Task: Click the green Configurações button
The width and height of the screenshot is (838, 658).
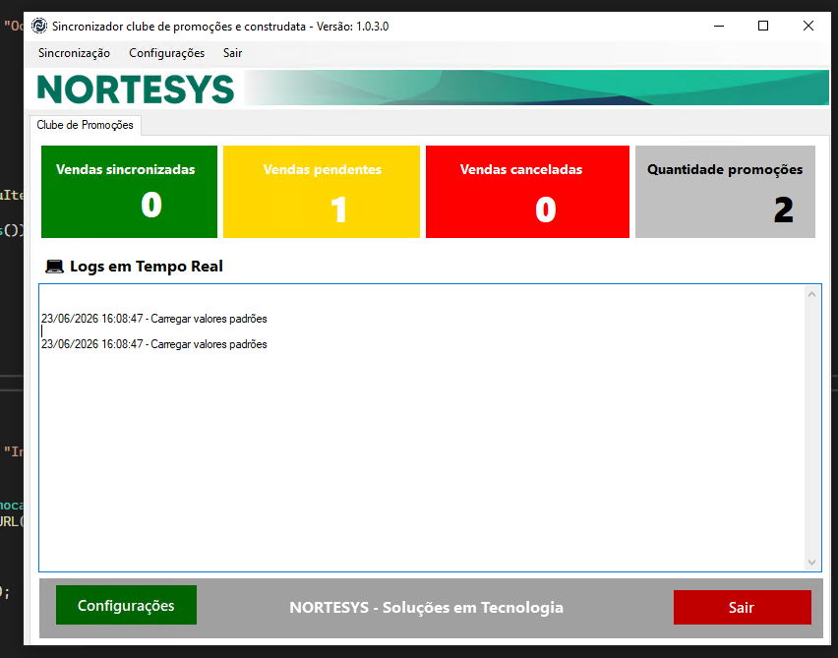Action: pyautogui.click(x=126, y=605)
